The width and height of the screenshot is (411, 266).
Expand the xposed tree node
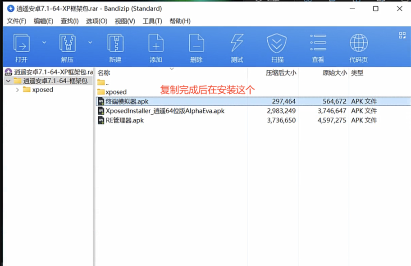click(x=17, y=90)
